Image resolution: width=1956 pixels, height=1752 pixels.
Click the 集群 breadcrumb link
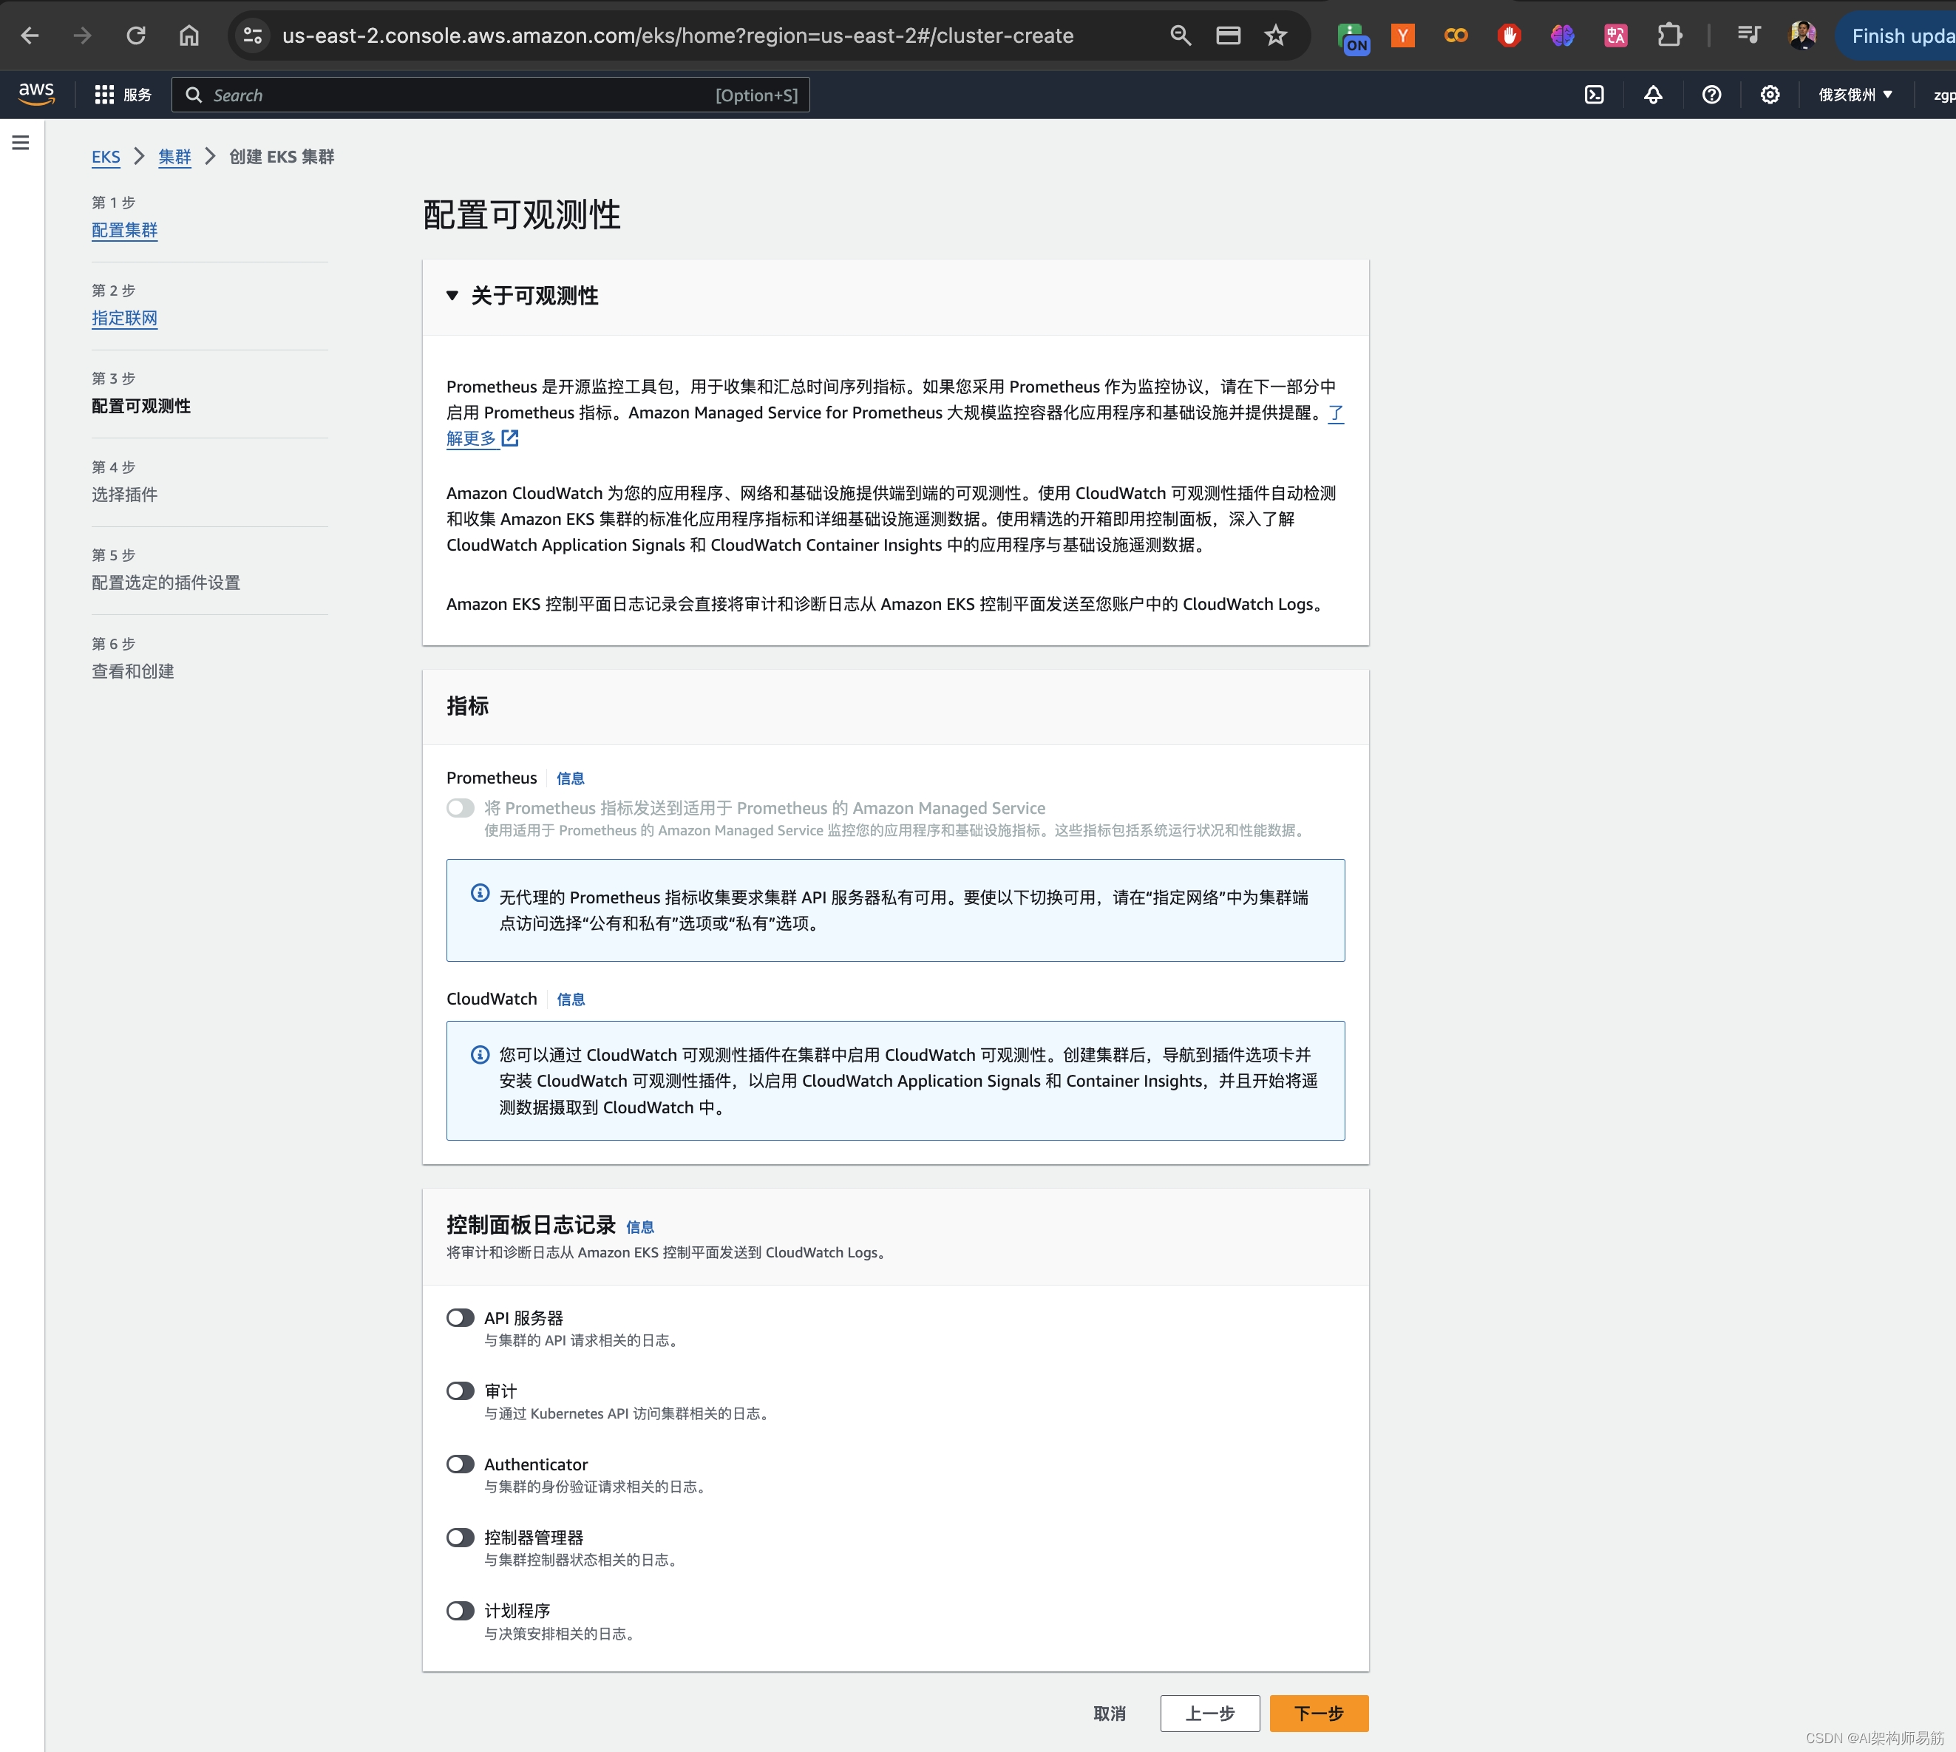pos(174,157)
